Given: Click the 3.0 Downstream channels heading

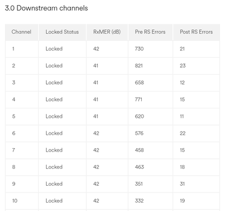Looking at the screenshot, I should click(x=46, y=8).
